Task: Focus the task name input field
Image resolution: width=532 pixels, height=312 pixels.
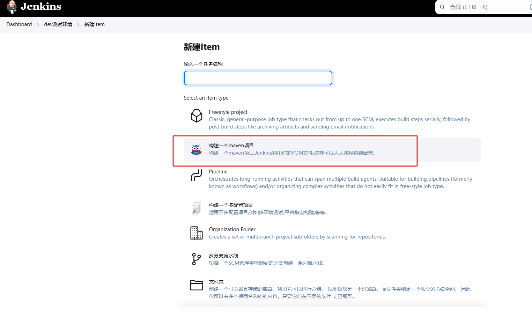Action: pos(258,78)
